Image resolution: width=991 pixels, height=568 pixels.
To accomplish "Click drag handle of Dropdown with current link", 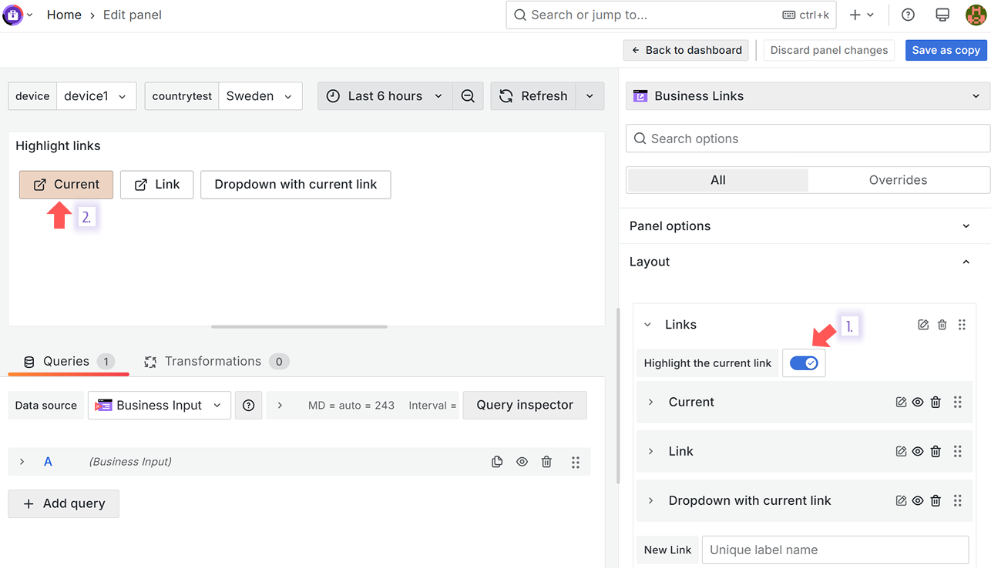I will [958, 500].
